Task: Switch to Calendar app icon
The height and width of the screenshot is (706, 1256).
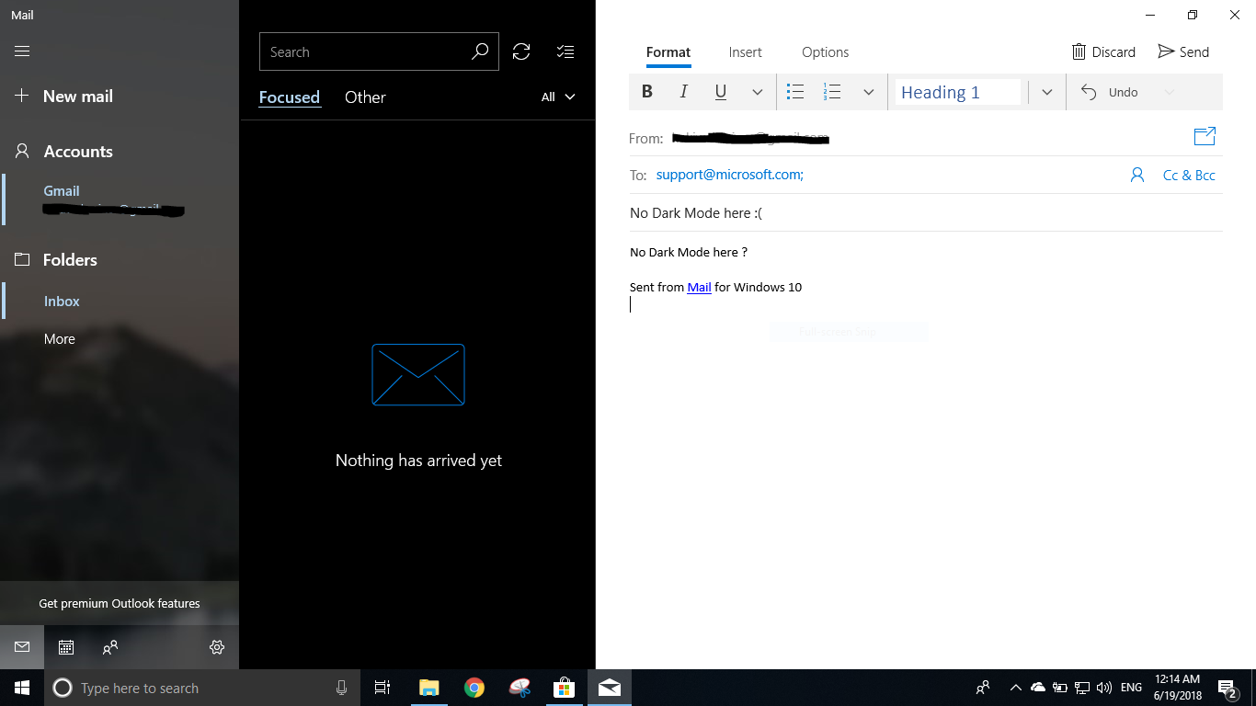Action: pyautogui.click(x=66, y=647)
